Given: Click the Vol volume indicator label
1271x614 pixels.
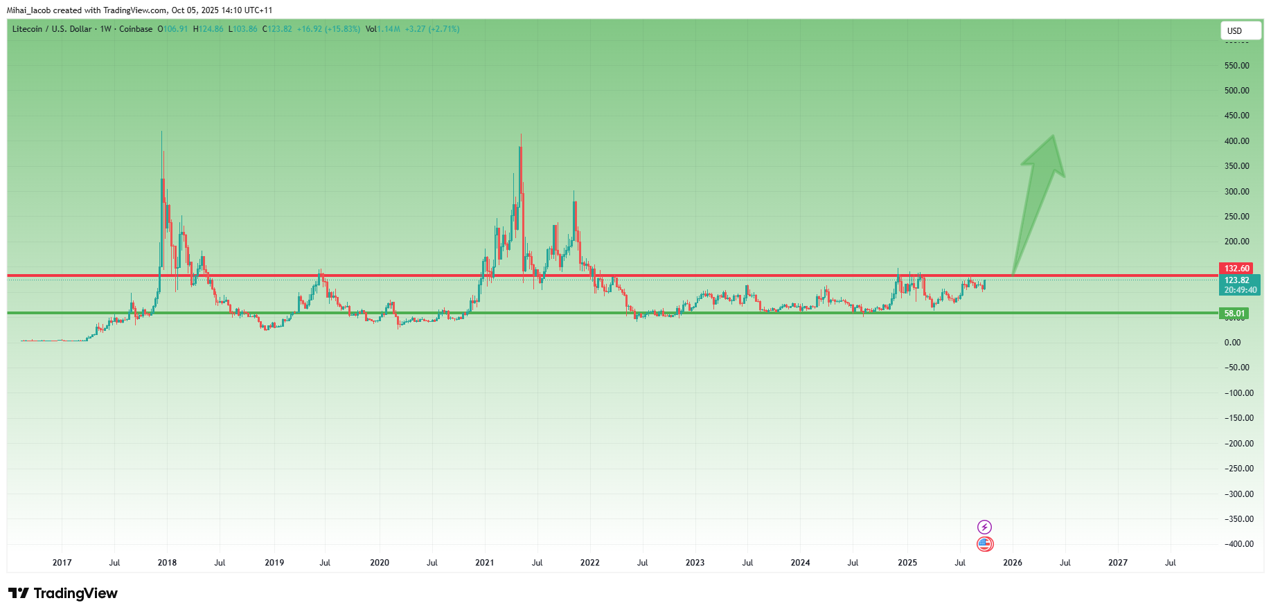Looking at the screenshot, I should (371, 29).
